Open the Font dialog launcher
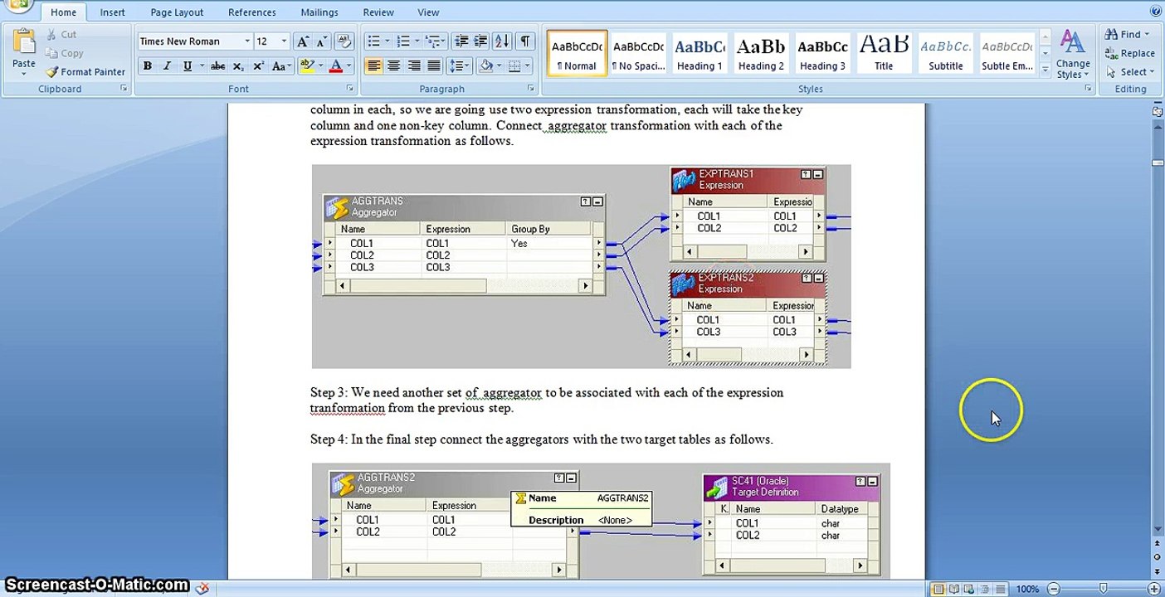Viewport: 1165px width, 597px height. click(x=350, y=88)
